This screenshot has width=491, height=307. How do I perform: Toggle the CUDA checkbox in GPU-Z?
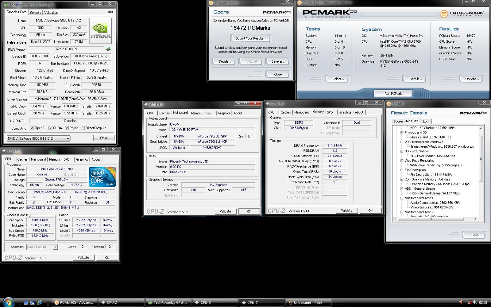point(50,128)
